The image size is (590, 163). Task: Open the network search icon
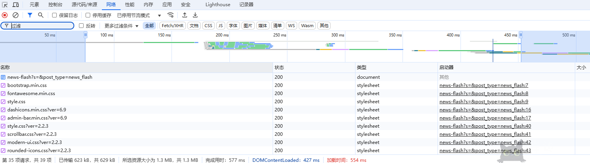[x=40, y=15]
